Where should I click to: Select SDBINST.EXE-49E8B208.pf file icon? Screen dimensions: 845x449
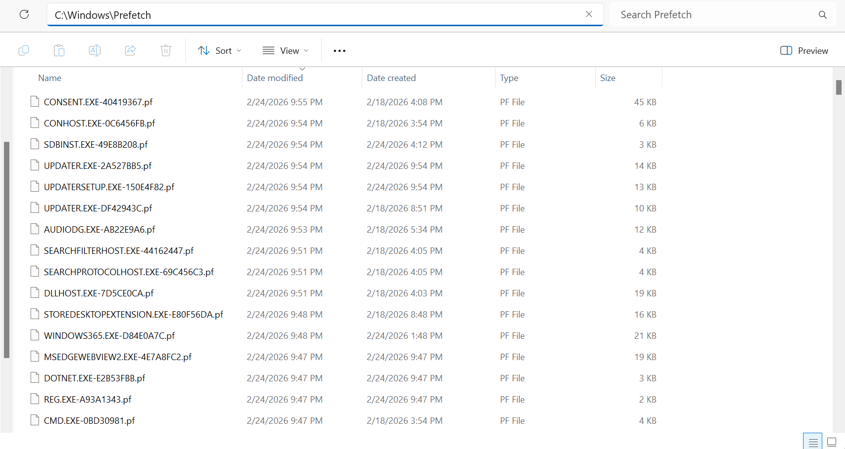[35, 144]
